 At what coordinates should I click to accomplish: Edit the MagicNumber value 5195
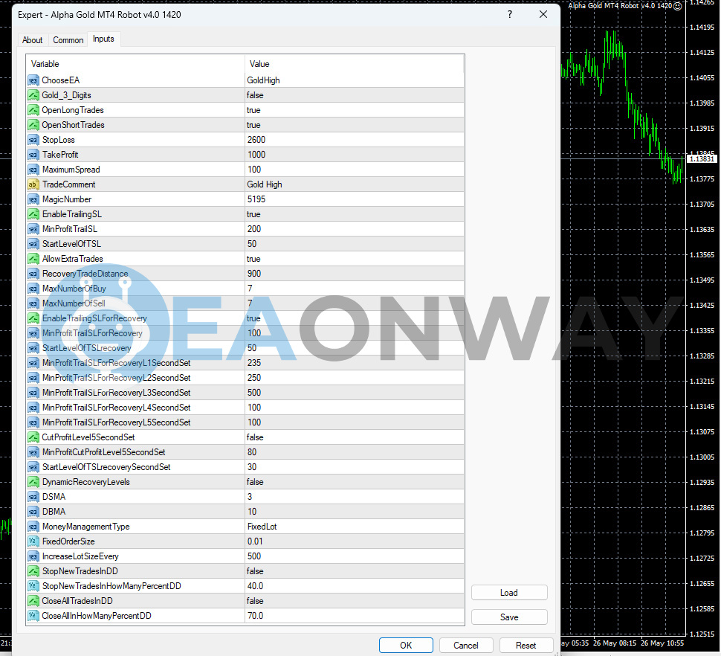355,199
